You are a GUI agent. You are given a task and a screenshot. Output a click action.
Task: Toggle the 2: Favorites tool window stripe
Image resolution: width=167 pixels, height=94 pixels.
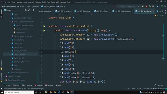point(1,77)
